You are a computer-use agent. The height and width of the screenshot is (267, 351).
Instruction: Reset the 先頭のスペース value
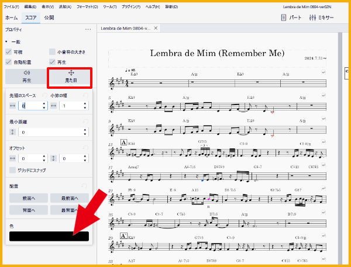tap(44, 95)
